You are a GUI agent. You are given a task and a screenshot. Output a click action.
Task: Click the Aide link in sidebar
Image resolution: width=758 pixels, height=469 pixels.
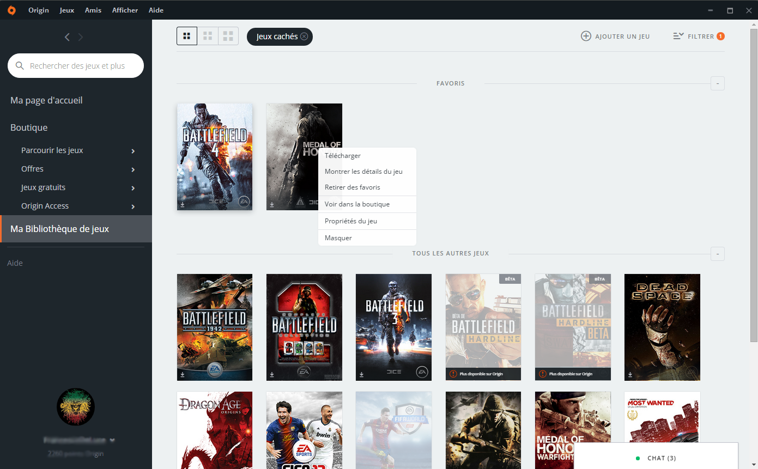[x=15, y=263]
